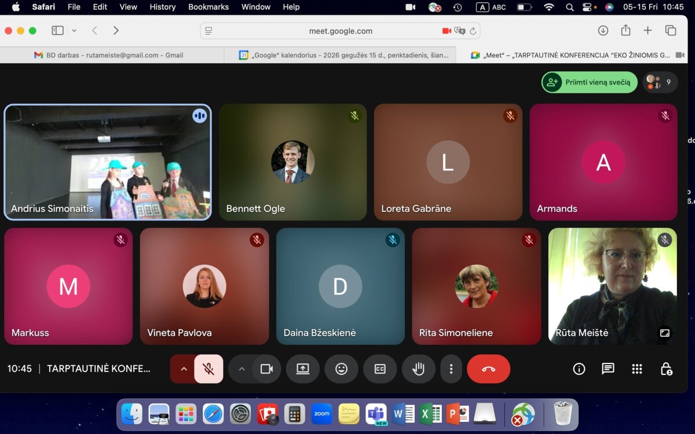Switch to the Gmail BD darbas tab

pyautogui.click(x=109, y=55)
